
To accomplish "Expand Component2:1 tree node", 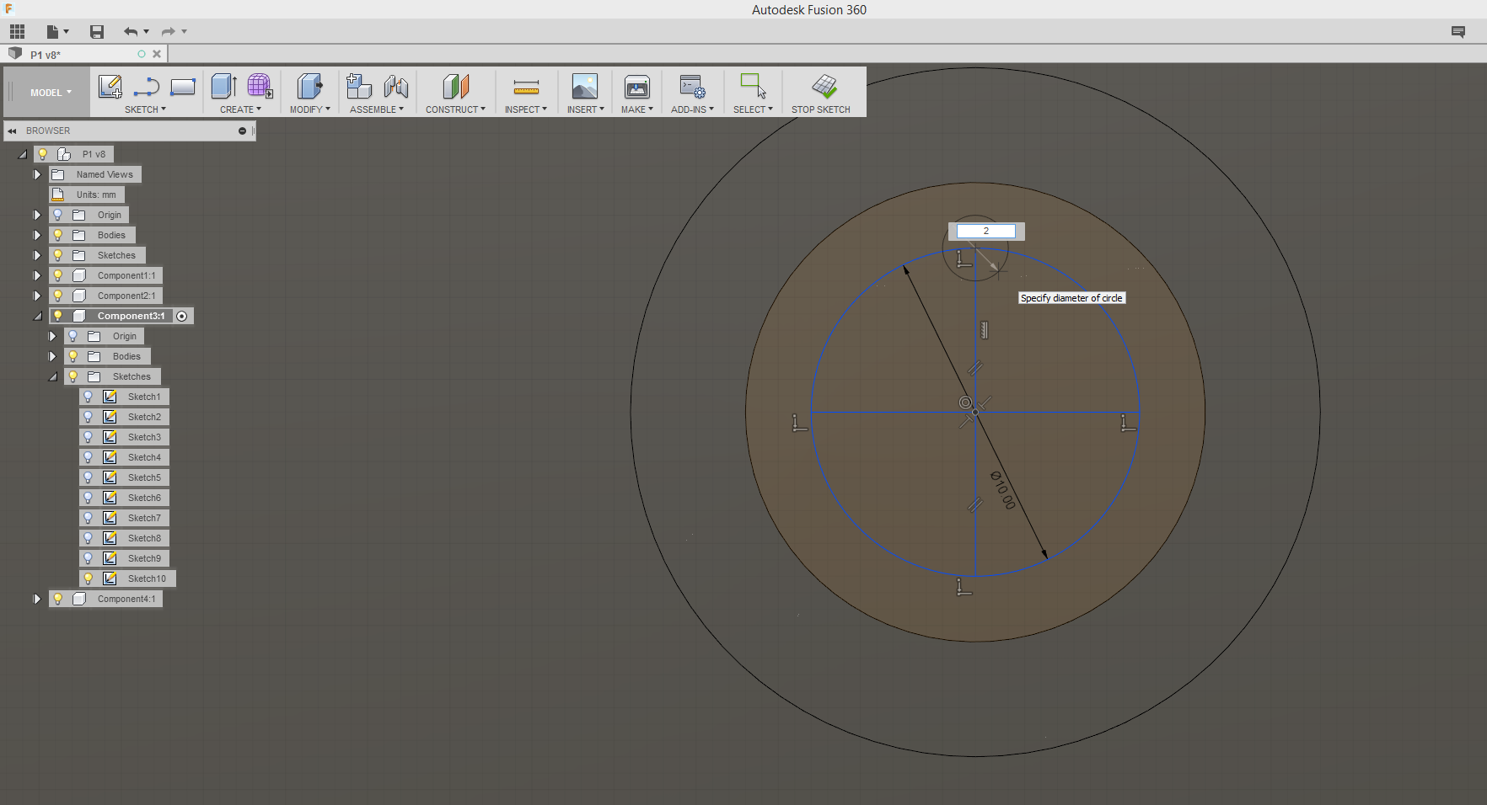I will [37, 296].
